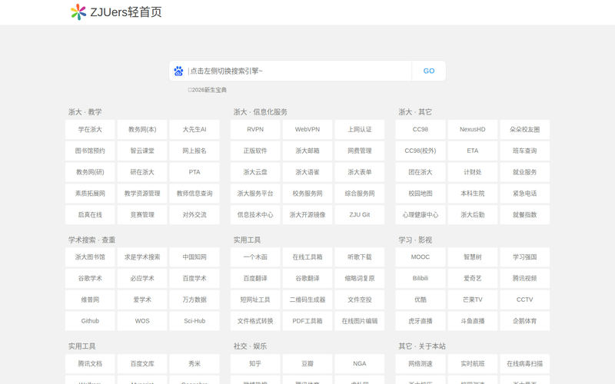615x384 pixels.
Task: Open 网上报名
Action: pyautogui.click(x=194, y=151)
